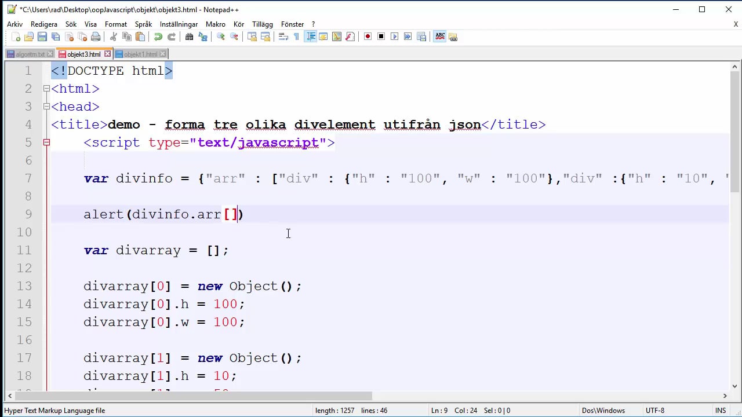Click the Copy toolbar icon
Image resolution: width=742 pixels, height=417 pixels.
(127, 36)
